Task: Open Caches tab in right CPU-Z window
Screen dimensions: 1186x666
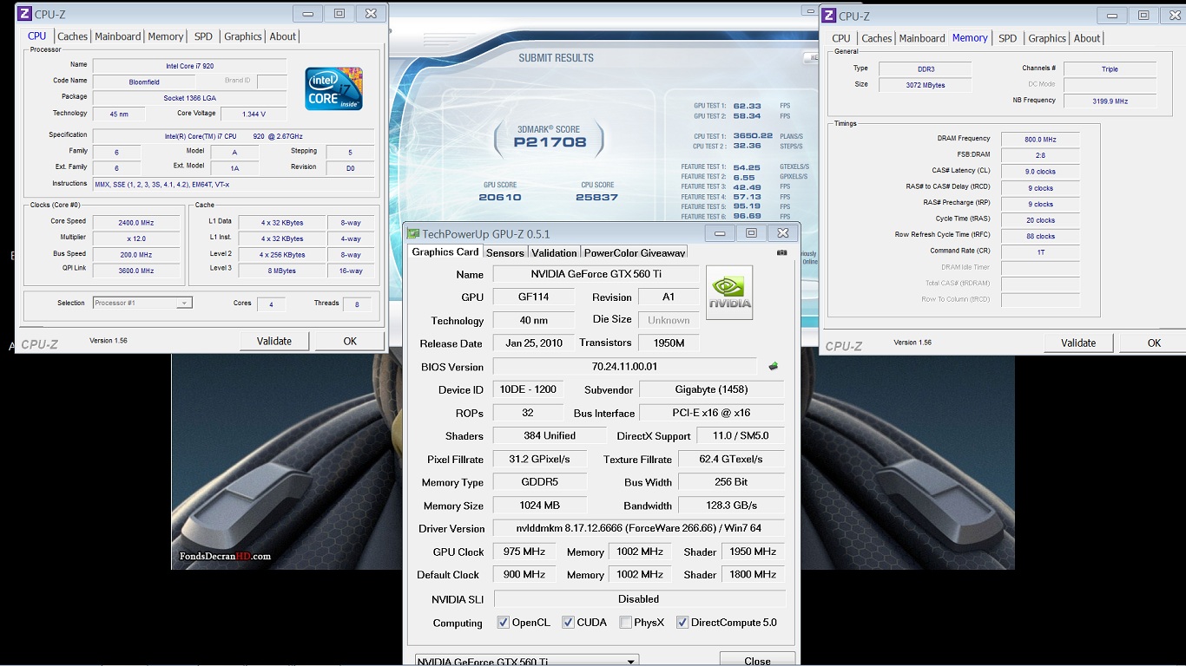Action: [877, 38]
